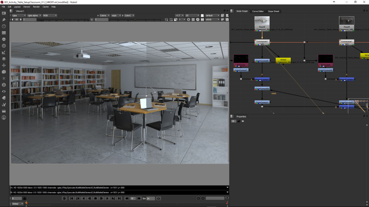Open the Keyer nodes menu icon

click(4, 52)
